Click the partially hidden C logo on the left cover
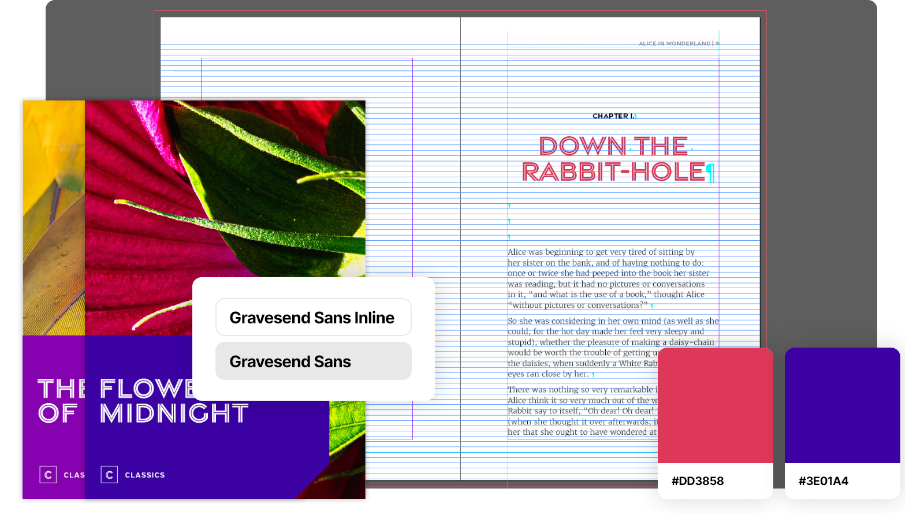924x522 pixels. tap(48, 475)
